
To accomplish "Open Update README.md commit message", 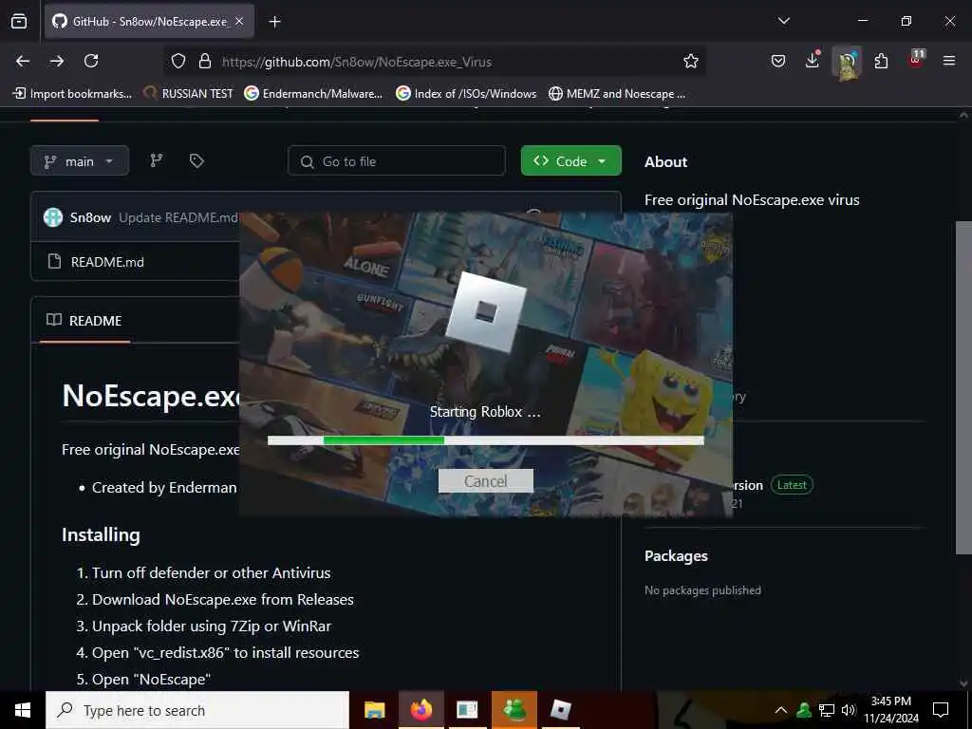I will pos(178,217).
